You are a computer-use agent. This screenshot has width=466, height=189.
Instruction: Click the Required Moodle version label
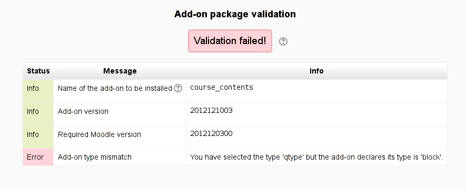click(x=100, y=134)
